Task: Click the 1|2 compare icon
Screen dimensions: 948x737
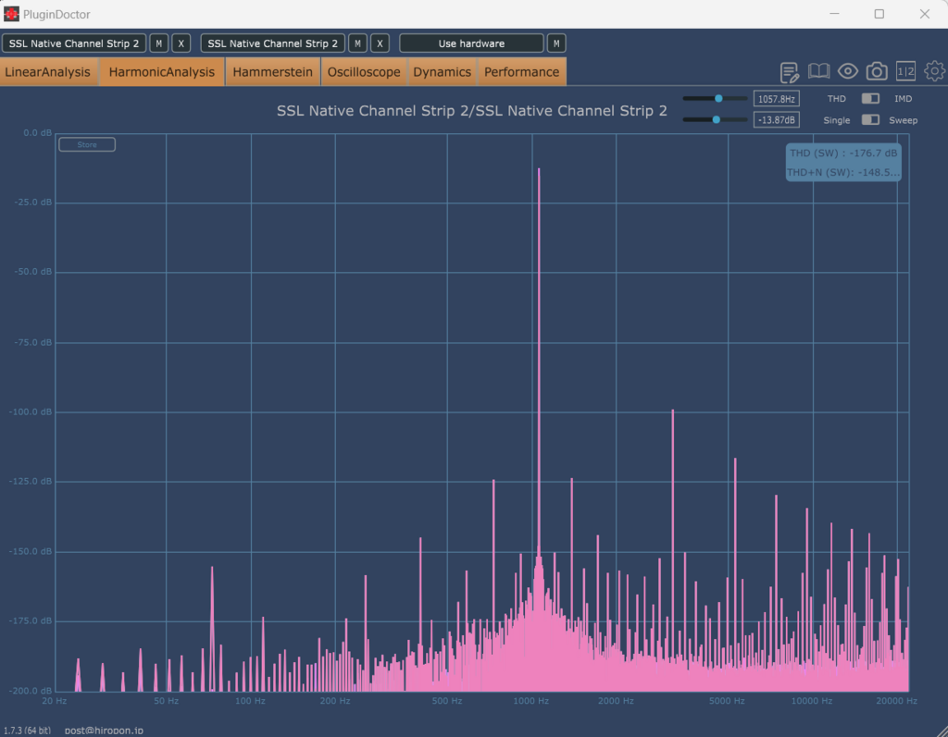Action: click(905, 71)
